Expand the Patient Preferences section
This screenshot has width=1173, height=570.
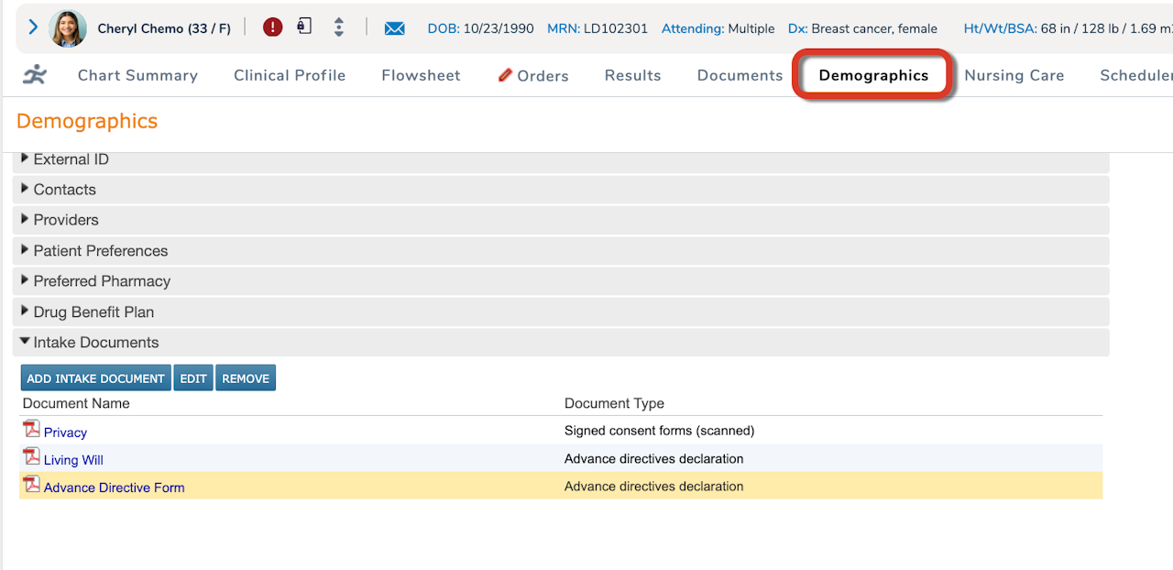click(26, 251)
